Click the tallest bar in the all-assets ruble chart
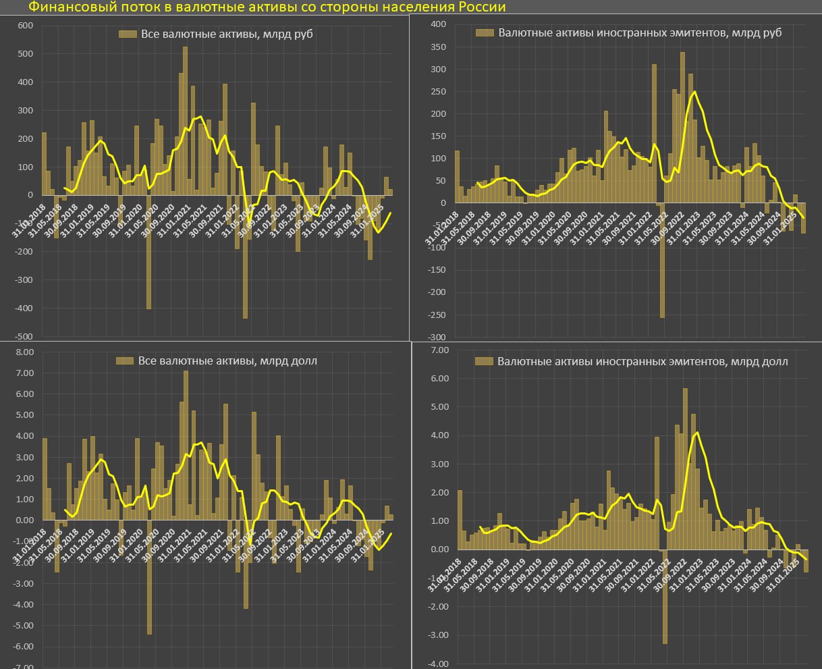The width and height of the screenshot is (822, 669). coord(186,122)
